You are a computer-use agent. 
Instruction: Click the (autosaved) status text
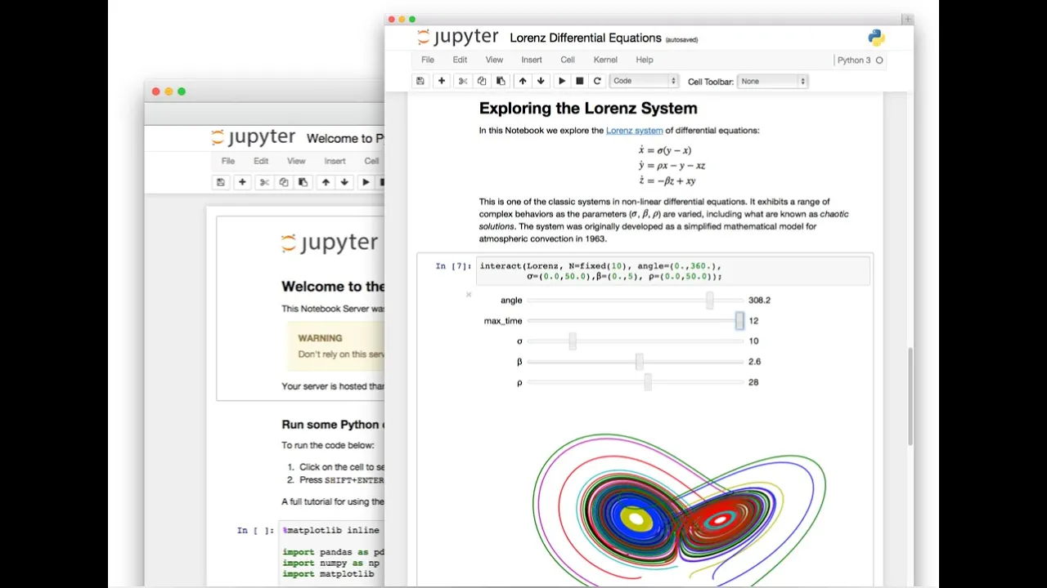click(681, 39)
